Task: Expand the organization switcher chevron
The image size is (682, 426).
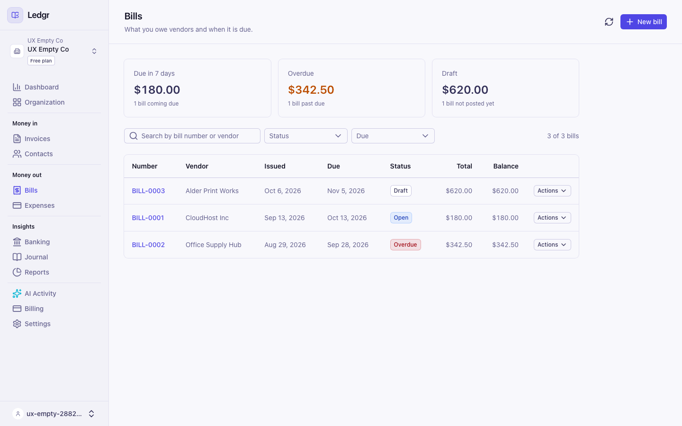Action: [x=94, y=51]
